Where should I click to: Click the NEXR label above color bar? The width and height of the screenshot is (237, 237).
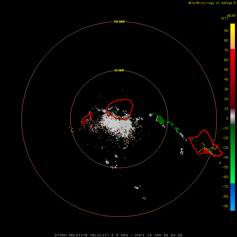point(231,16)
